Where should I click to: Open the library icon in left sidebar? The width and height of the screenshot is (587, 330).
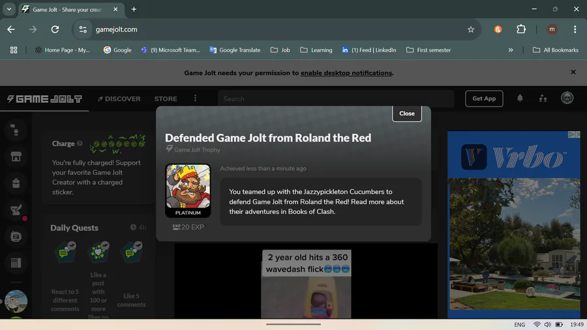(16, 263)
